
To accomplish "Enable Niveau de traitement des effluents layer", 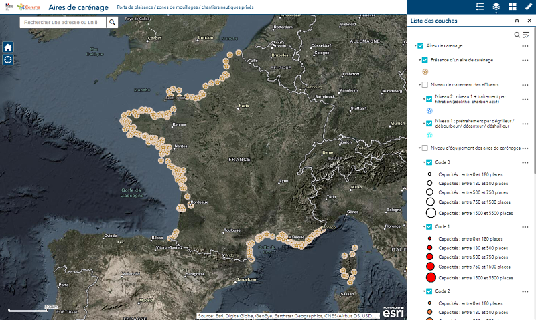I will 425,85.
